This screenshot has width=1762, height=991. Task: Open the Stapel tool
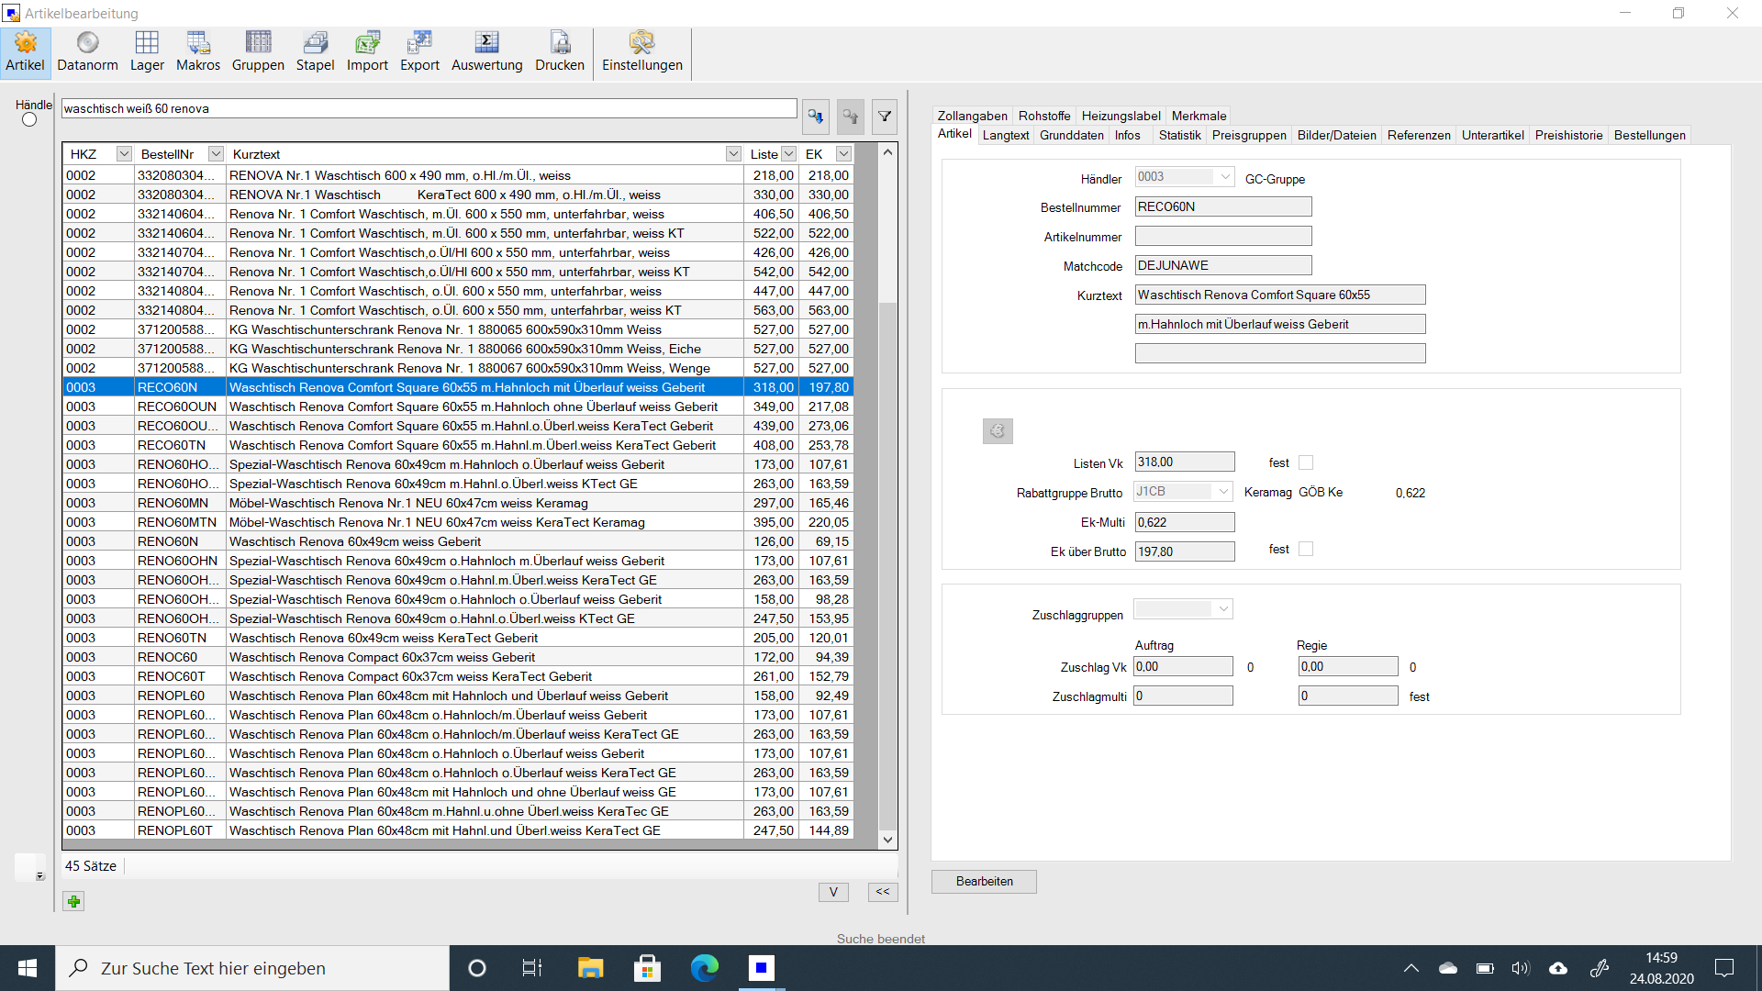[x=315, y=51]
